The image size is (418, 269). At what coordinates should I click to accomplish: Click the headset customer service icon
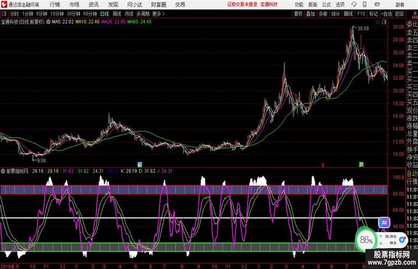click(x=354, y=4)
